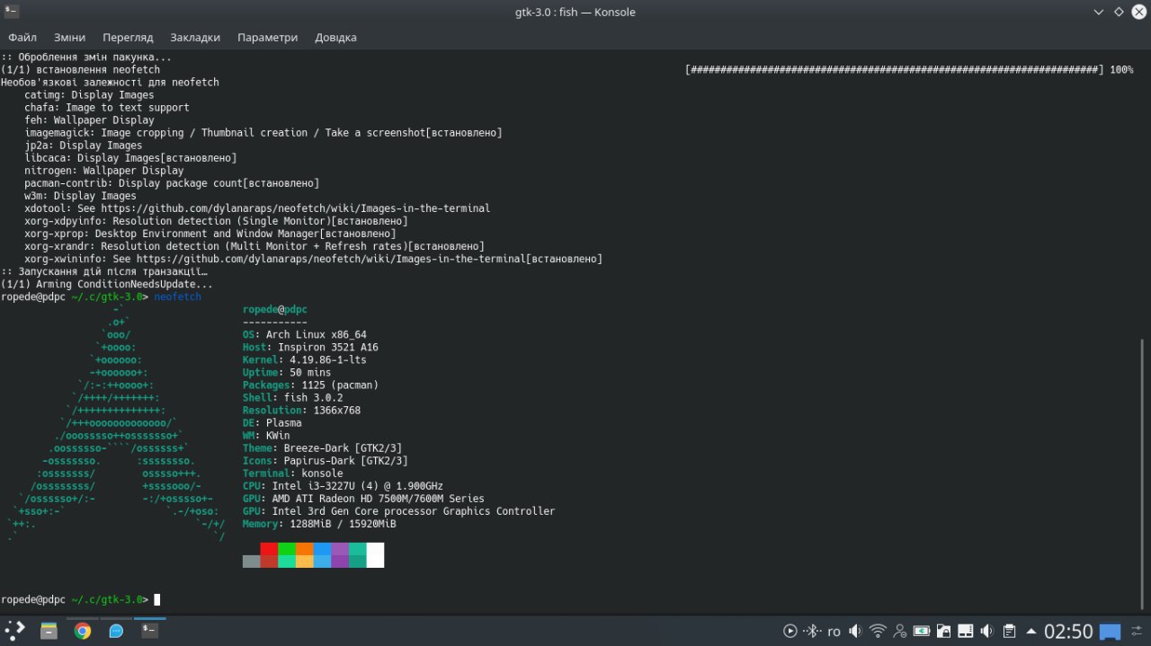Click the 'DE: Plasma' line
This screenshot has width=1151, height=646.
click(x=272, y=422)
